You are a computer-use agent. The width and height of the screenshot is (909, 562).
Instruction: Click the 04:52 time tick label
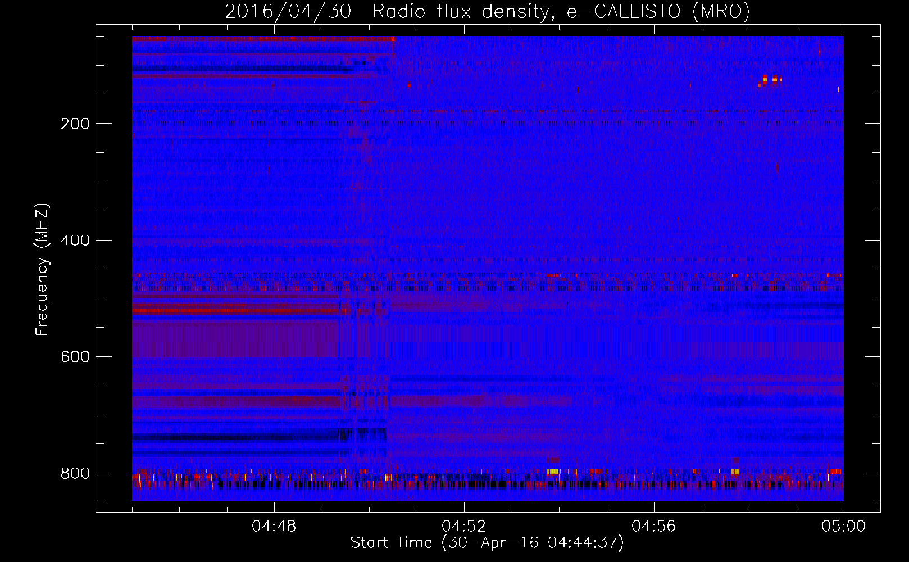tap(464, 527)
